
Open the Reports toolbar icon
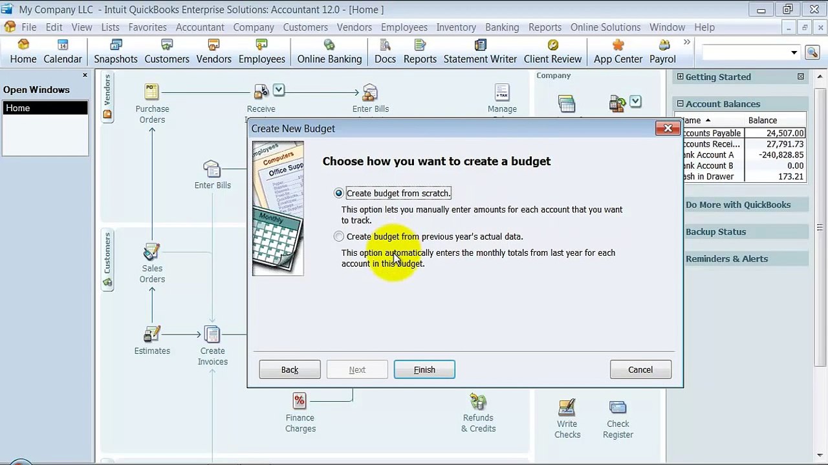tap(420, 52)
